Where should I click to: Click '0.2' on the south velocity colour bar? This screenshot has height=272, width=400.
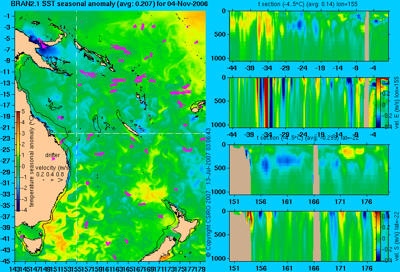385,227
